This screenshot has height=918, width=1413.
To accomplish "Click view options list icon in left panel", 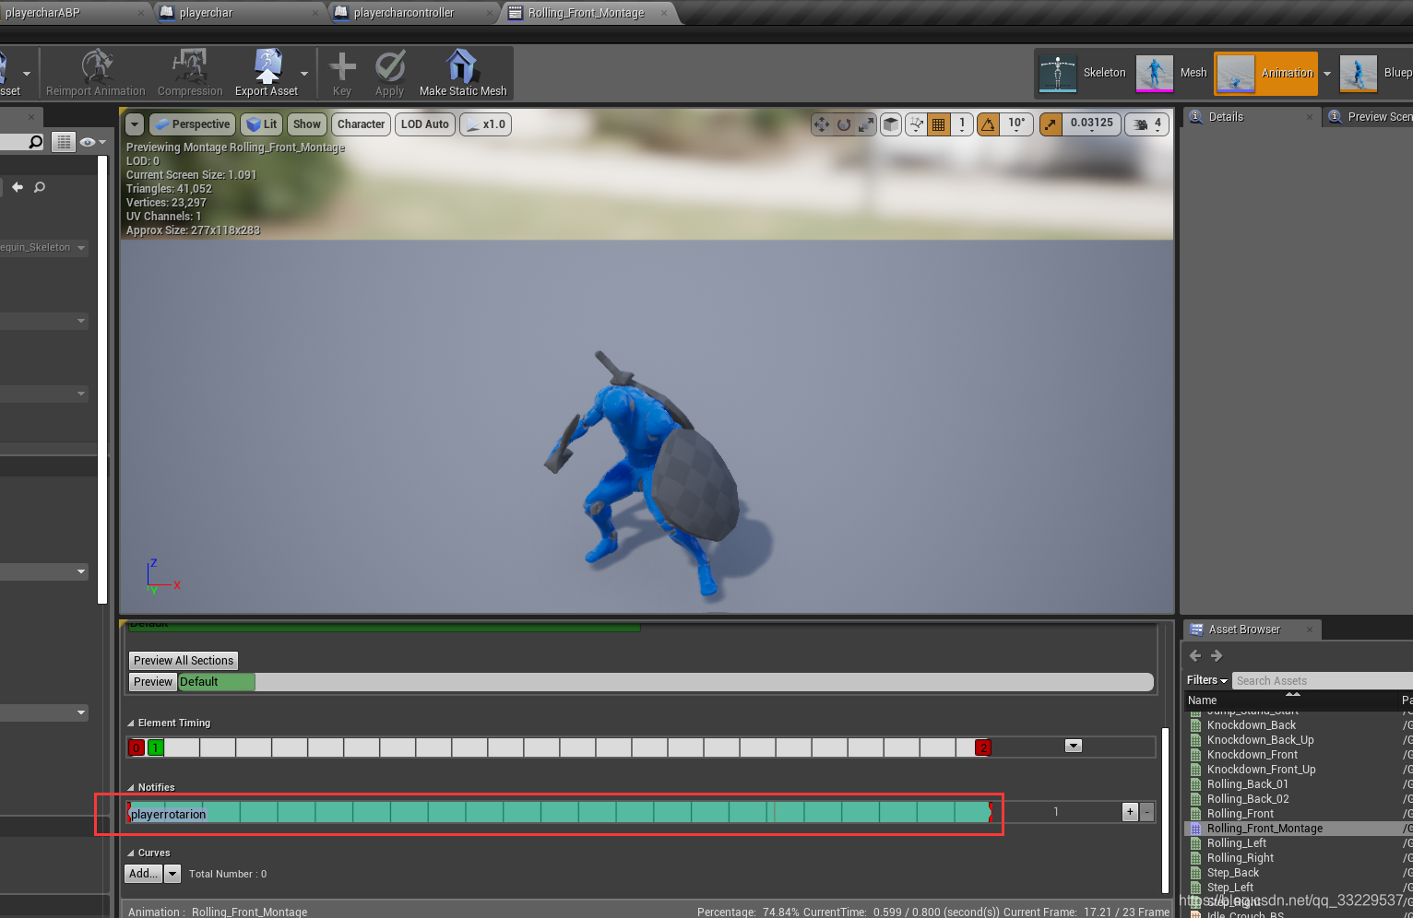I will [63, 142].
